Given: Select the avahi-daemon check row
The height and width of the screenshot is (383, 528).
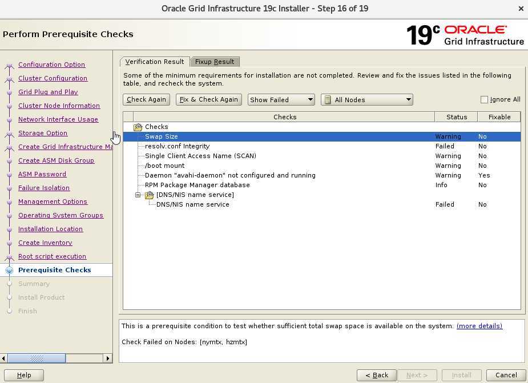Looking at the screenshot, I should point(321,175).
